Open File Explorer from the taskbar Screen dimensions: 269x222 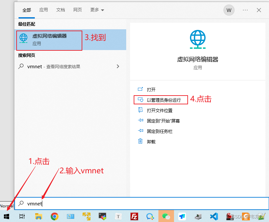(x=38, y=216)
